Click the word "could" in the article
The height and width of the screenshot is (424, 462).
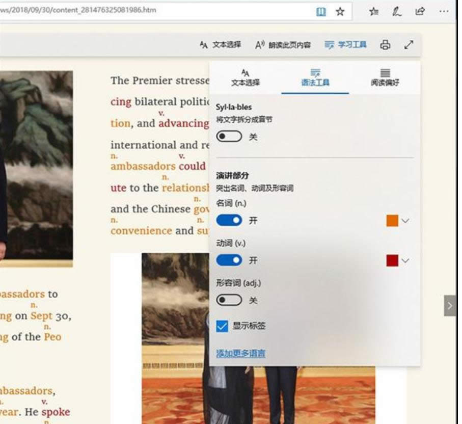(x=192, y=166)
